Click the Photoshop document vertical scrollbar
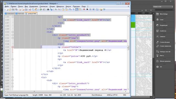The width and height of the screenshot is (176, 99). 153,39
